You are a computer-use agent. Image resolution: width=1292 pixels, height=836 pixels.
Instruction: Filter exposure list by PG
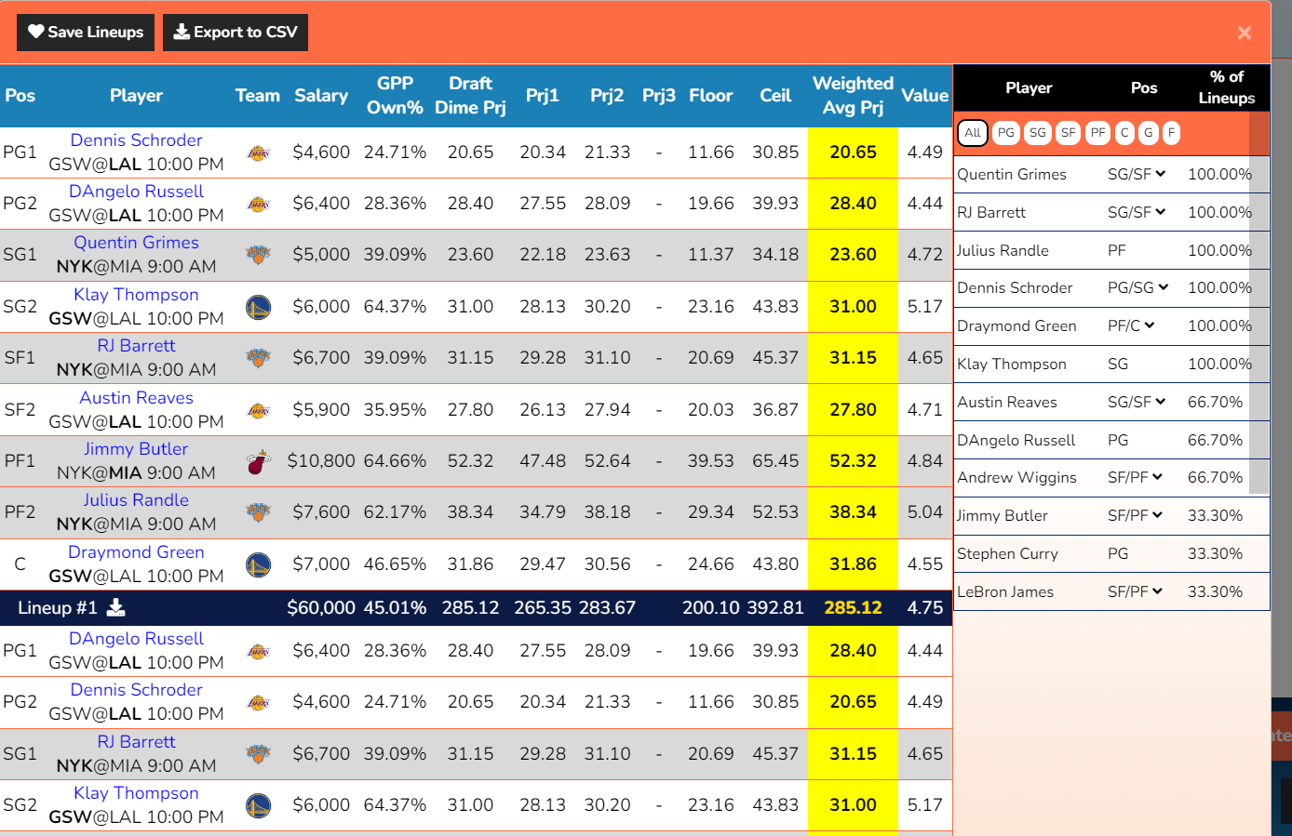point(1005,133)
